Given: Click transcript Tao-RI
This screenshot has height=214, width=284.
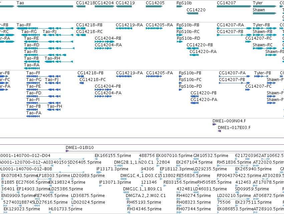Looking at the screenshot, I should 45,55.
